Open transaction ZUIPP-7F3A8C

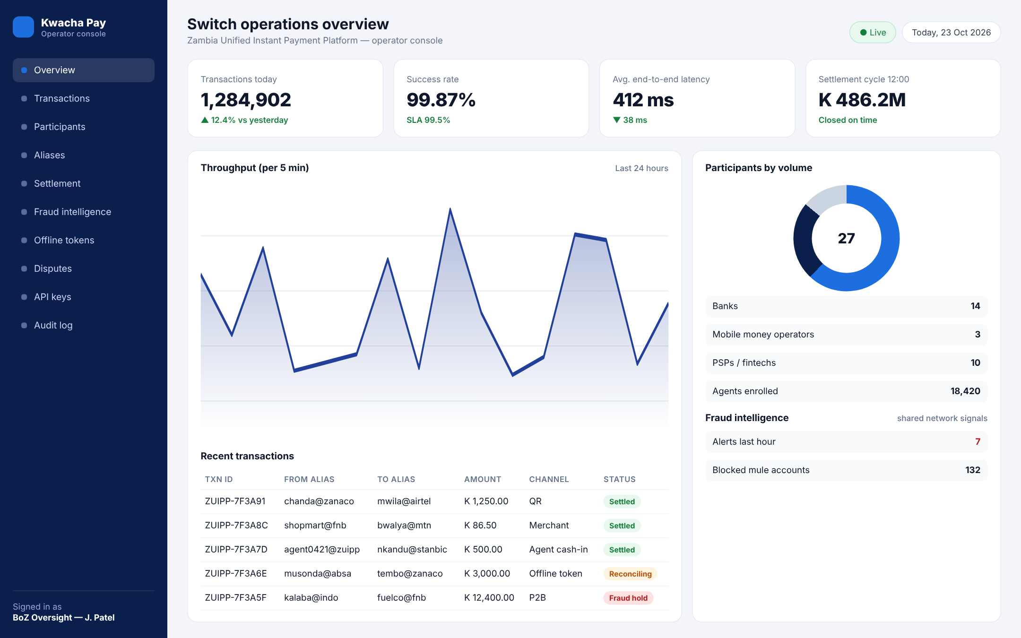[x=236, y=526]
